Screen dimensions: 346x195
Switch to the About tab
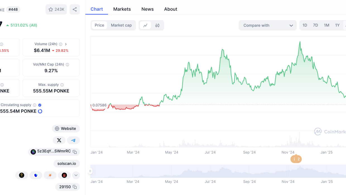(170, 9)
